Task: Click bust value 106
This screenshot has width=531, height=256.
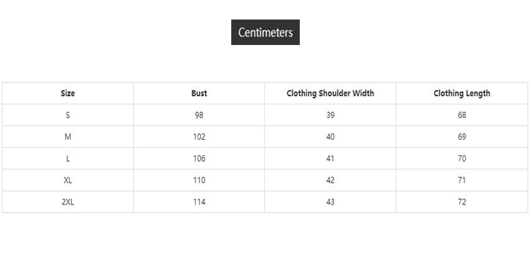Action: pyautogui.click(x=199, y=159)
